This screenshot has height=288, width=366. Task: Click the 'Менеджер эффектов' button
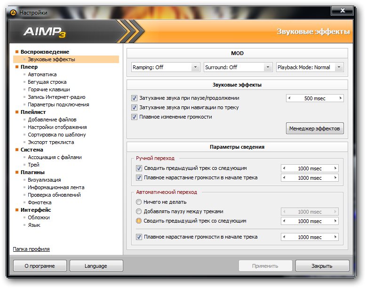[315, 128]
